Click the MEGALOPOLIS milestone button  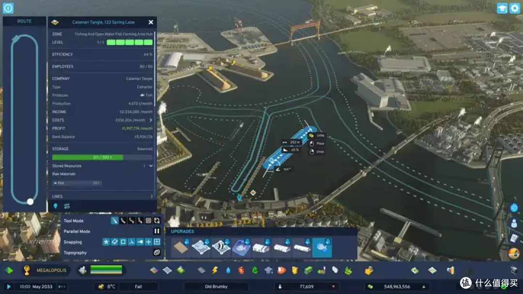[x=51, y=270]
